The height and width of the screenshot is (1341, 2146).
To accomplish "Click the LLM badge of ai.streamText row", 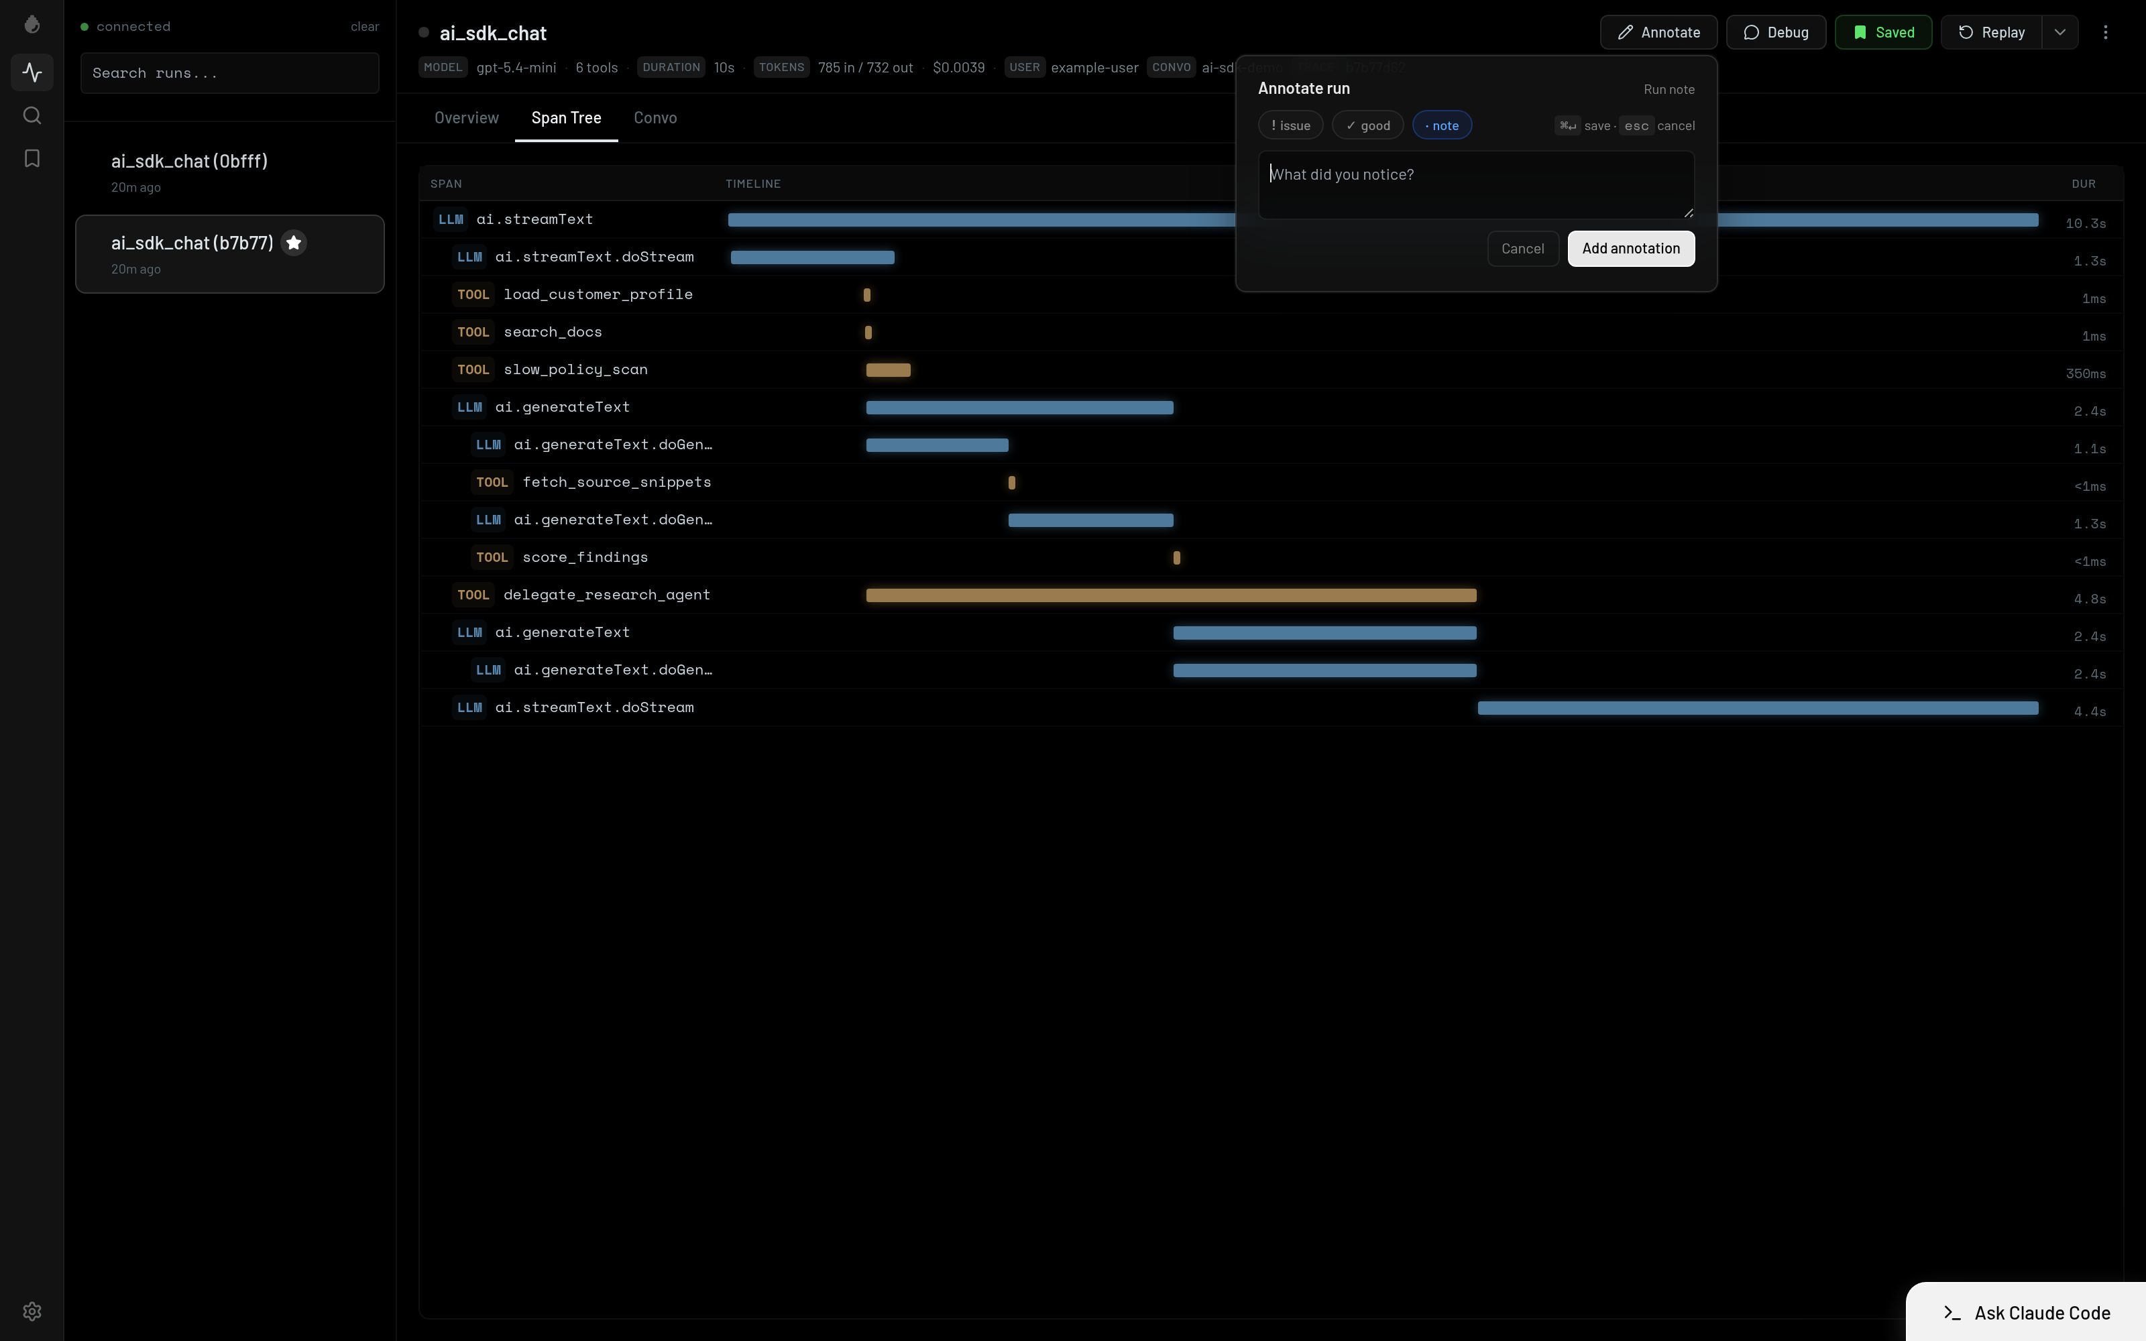I will 451,219.
